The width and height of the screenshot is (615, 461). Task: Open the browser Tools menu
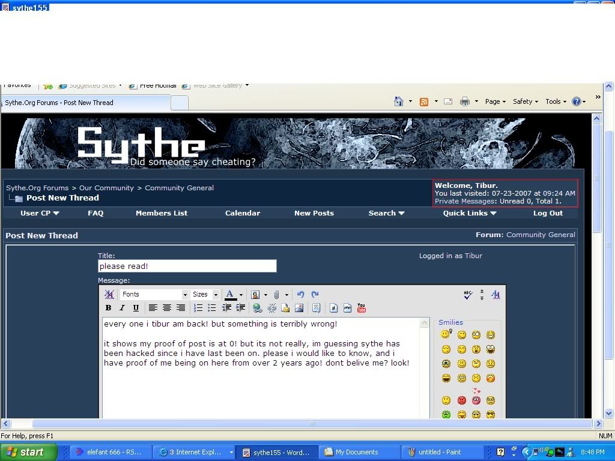tap(556, 101)
